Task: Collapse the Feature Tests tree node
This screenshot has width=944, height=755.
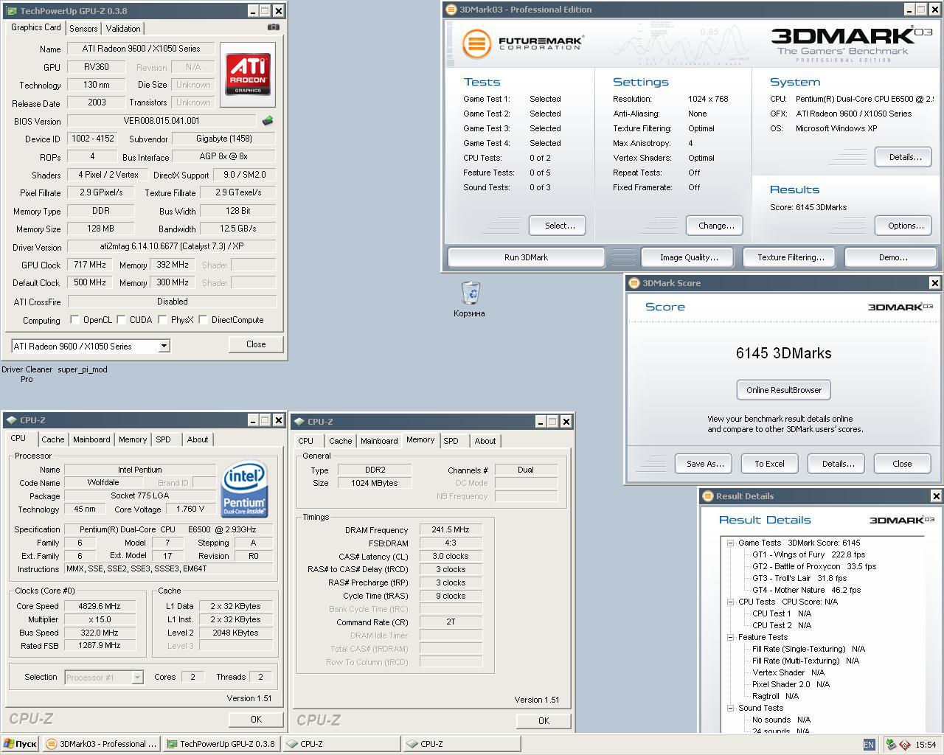Action: [x=730, y=637]
